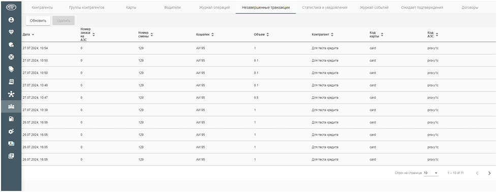Switch to the Группы контрагентов tab

(x=87, y=7)
